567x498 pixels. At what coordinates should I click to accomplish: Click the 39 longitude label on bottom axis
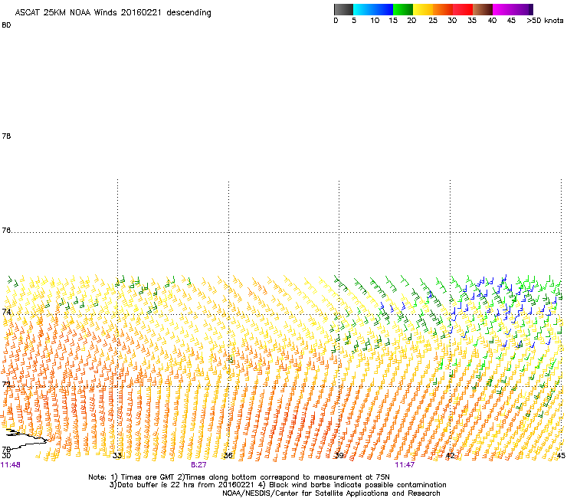(339, 455)
